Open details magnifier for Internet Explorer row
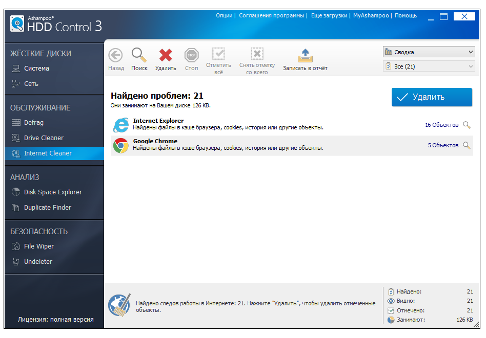The width and height of the screenshot is (486, 338). tap(467, 125)
